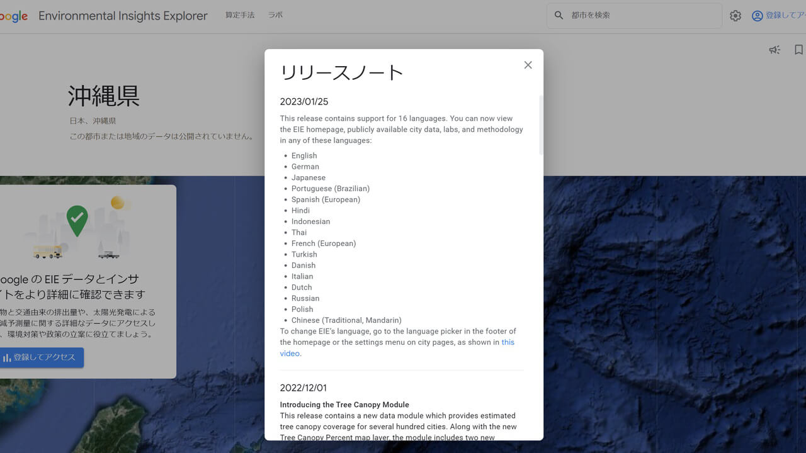
Task: Click the Tree Canopy Module release heading
Action: pos(344,405)
